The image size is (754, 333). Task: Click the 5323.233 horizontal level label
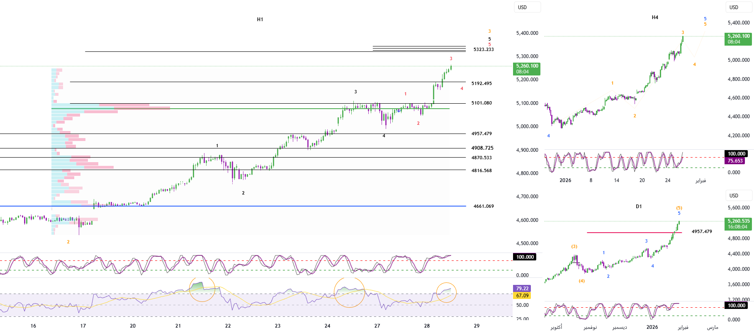pyautogui.click(x=484, y=49)
